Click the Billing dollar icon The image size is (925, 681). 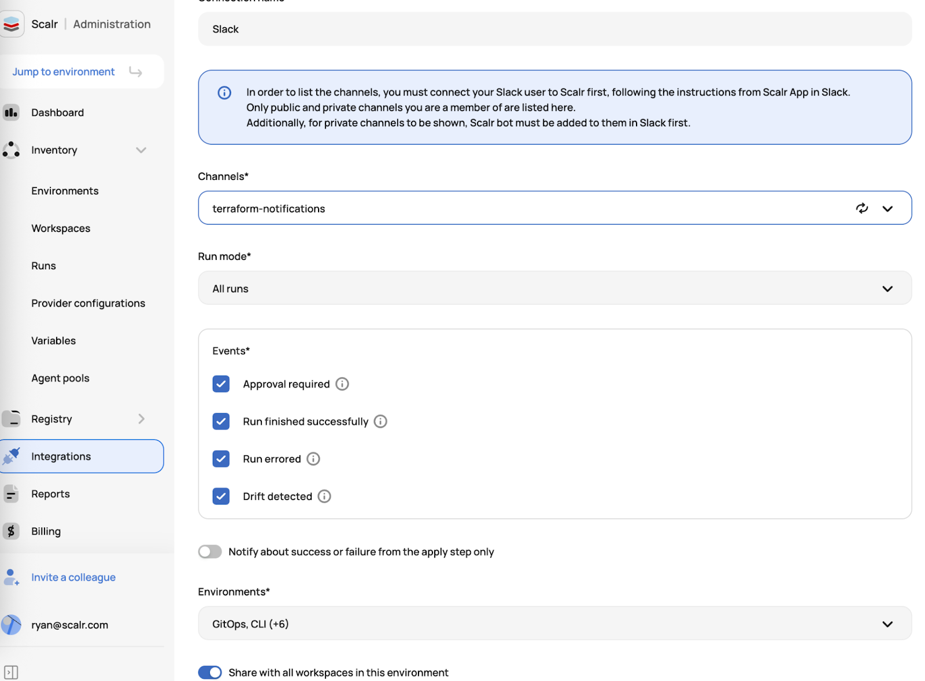click(11, 531)
